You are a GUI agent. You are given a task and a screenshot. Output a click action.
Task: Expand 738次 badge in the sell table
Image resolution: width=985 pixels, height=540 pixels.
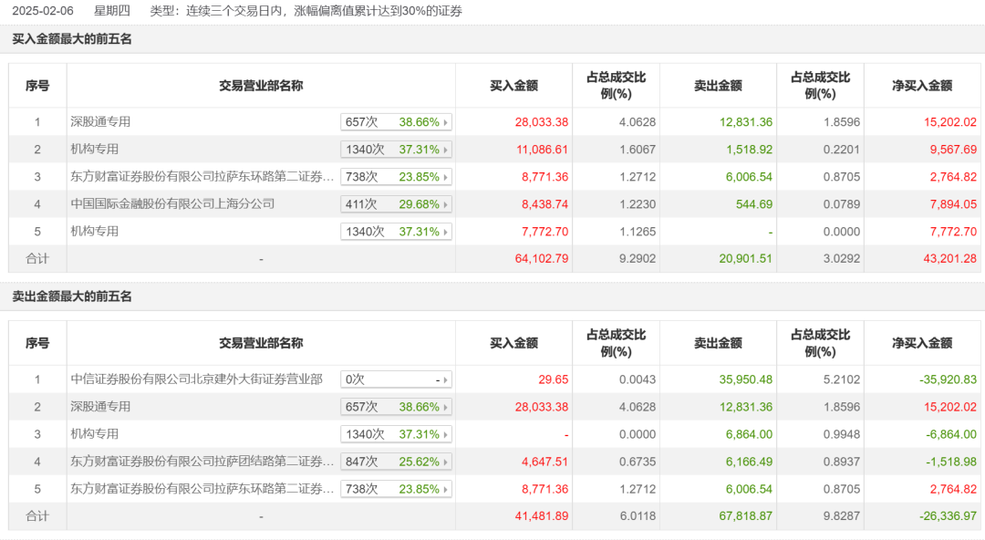click(x=396, y=489)
